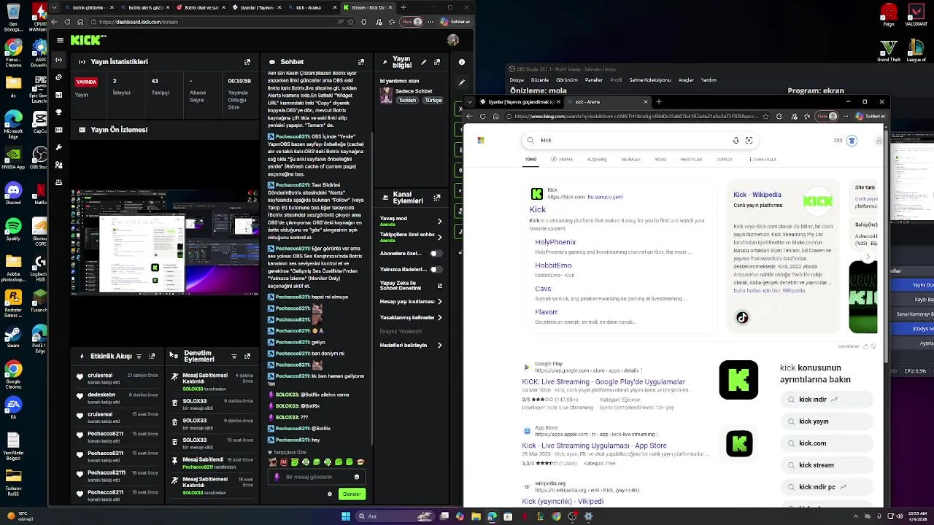Open chat settings gear beside Gönder
This screenshot has height=525, width=934.
(330, 494)
